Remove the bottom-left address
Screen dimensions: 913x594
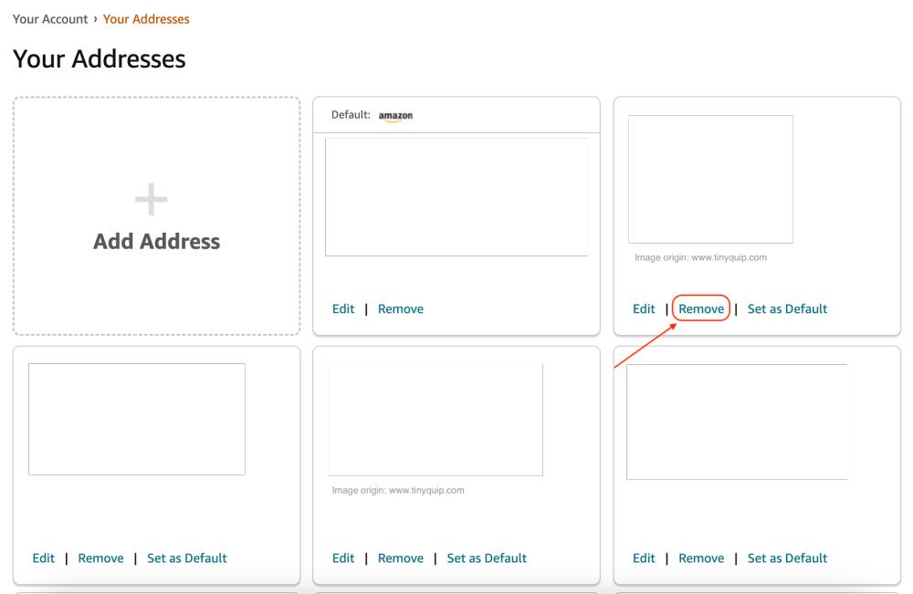coord(100,558)
